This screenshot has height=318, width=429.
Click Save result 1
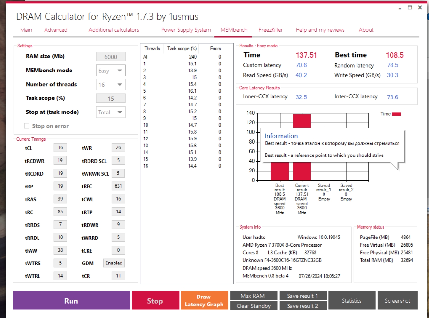pos(303,295)
